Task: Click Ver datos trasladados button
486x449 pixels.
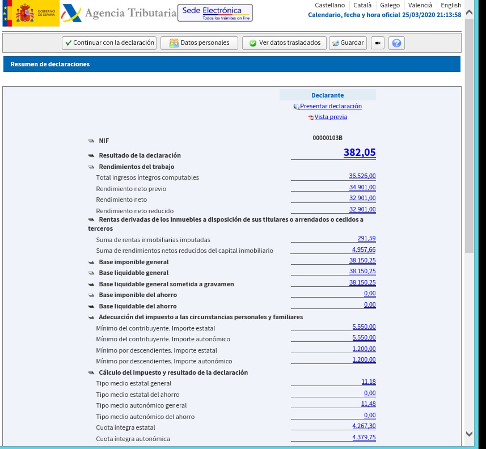Action: (285, 43)
